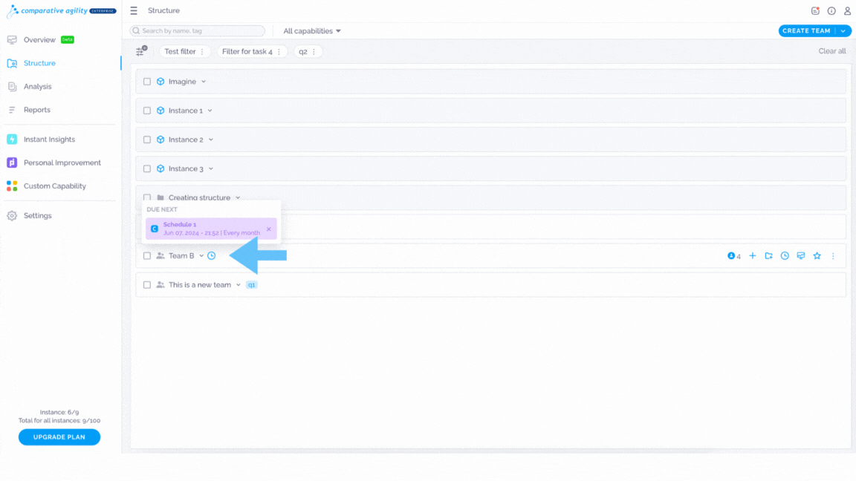Collapse sidebar with the hamburger menu icon

pos(134,11)
